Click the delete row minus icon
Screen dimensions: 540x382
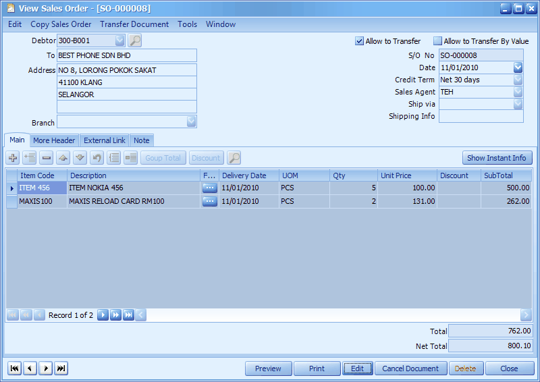46,158
